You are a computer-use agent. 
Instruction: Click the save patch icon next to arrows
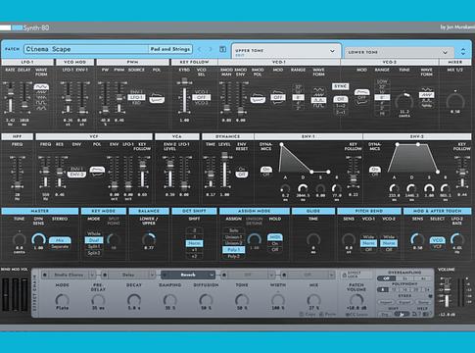pos(222,49)
